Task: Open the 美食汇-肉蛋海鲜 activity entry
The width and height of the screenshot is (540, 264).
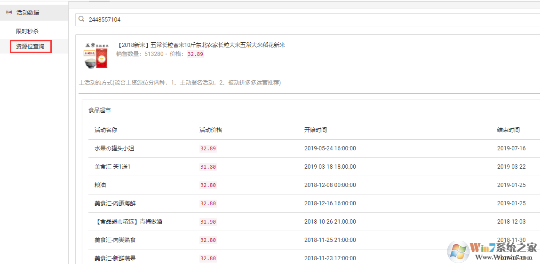Action: click(115, 203)
